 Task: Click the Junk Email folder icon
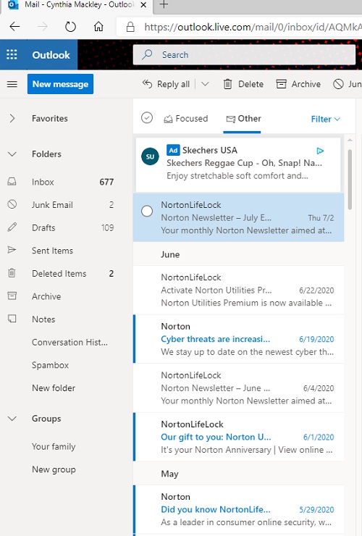(x=12, y=204)
